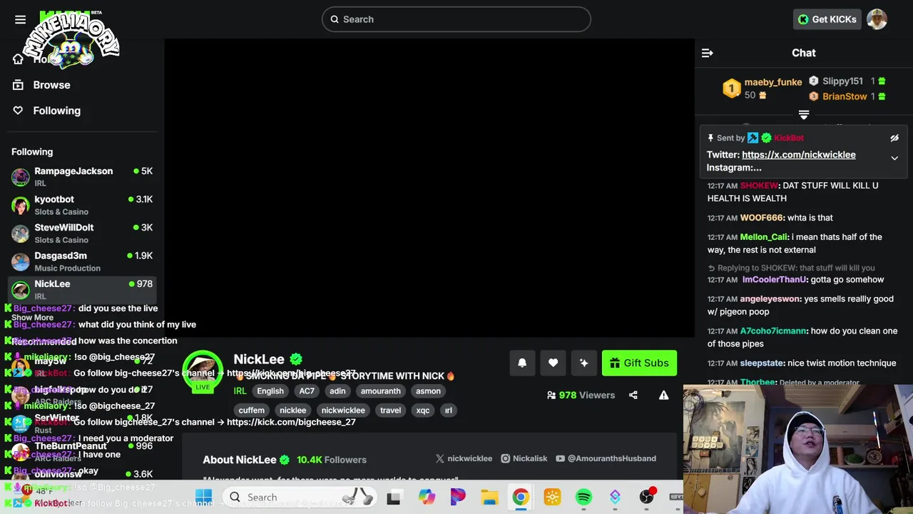
Task: Click the black video player area
Action: coord(429,188)
